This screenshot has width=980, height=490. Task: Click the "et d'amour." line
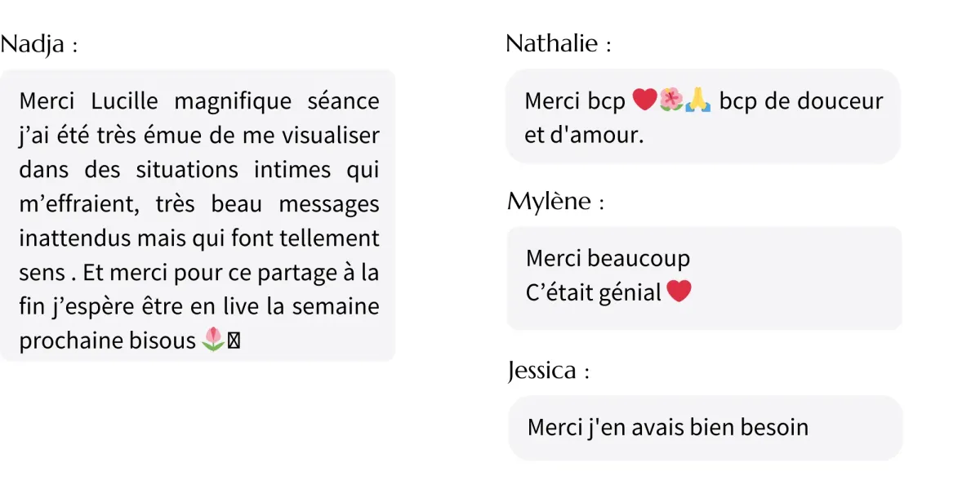[x=584, y=135]
